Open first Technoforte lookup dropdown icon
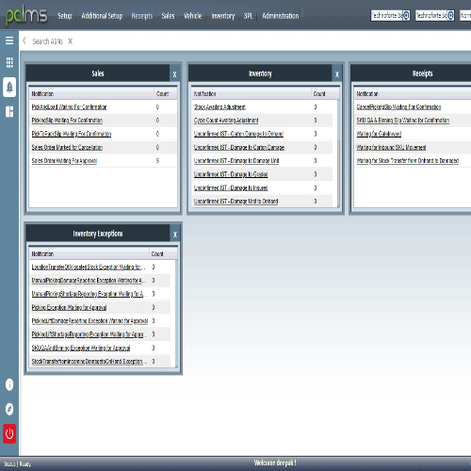 coord(406,15)
